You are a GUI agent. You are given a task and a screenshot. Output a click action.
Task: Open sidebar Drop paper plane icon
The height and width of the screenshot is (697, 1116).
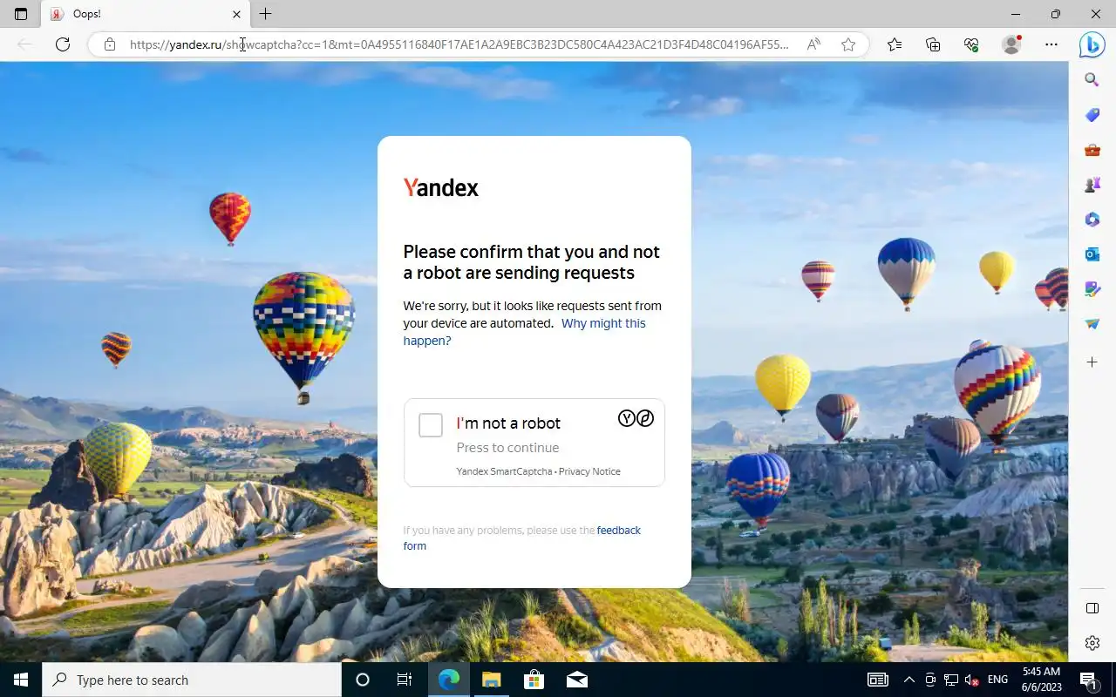[1092, 324]
